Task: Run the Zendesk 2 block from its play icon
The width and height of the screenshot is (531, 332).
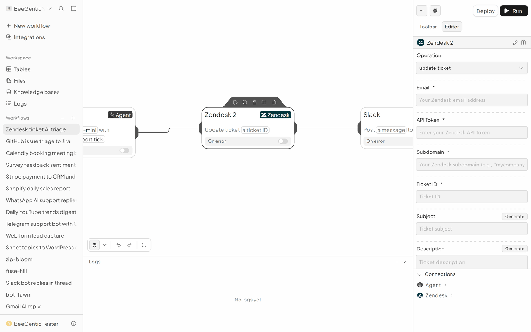Action: click(x=235, y=102)
